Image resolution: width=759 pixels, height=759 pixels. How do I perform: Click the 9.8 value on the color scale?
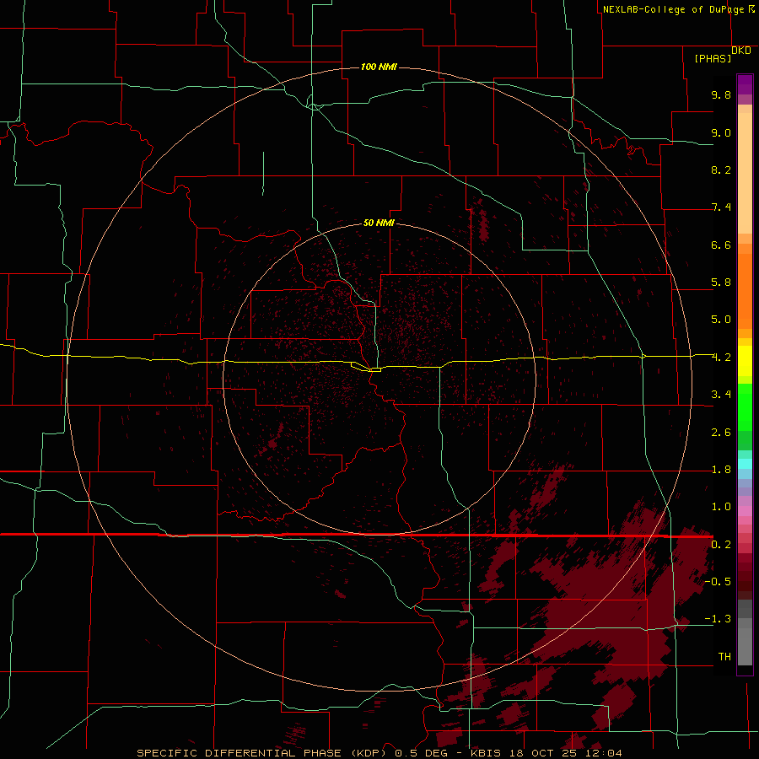coord(721,94)
